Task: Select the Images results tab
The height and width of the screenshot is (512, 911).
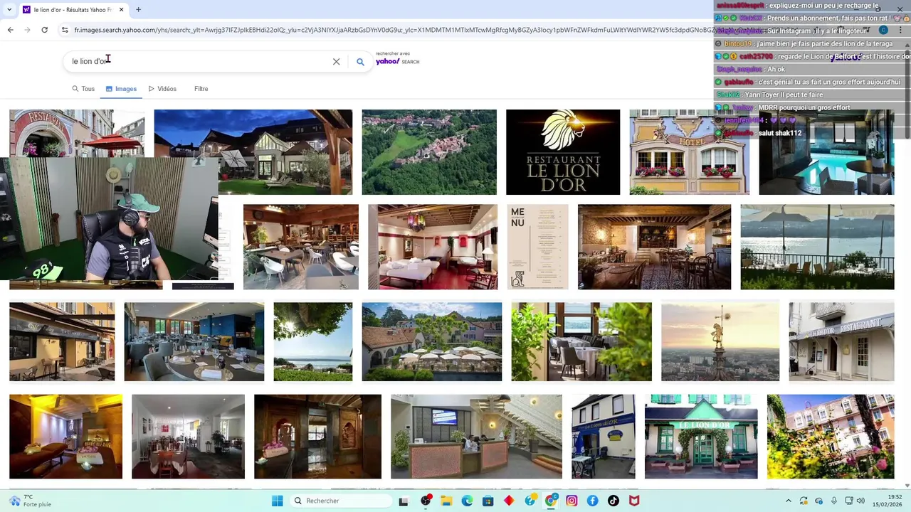Action: [x=121, y=89]
